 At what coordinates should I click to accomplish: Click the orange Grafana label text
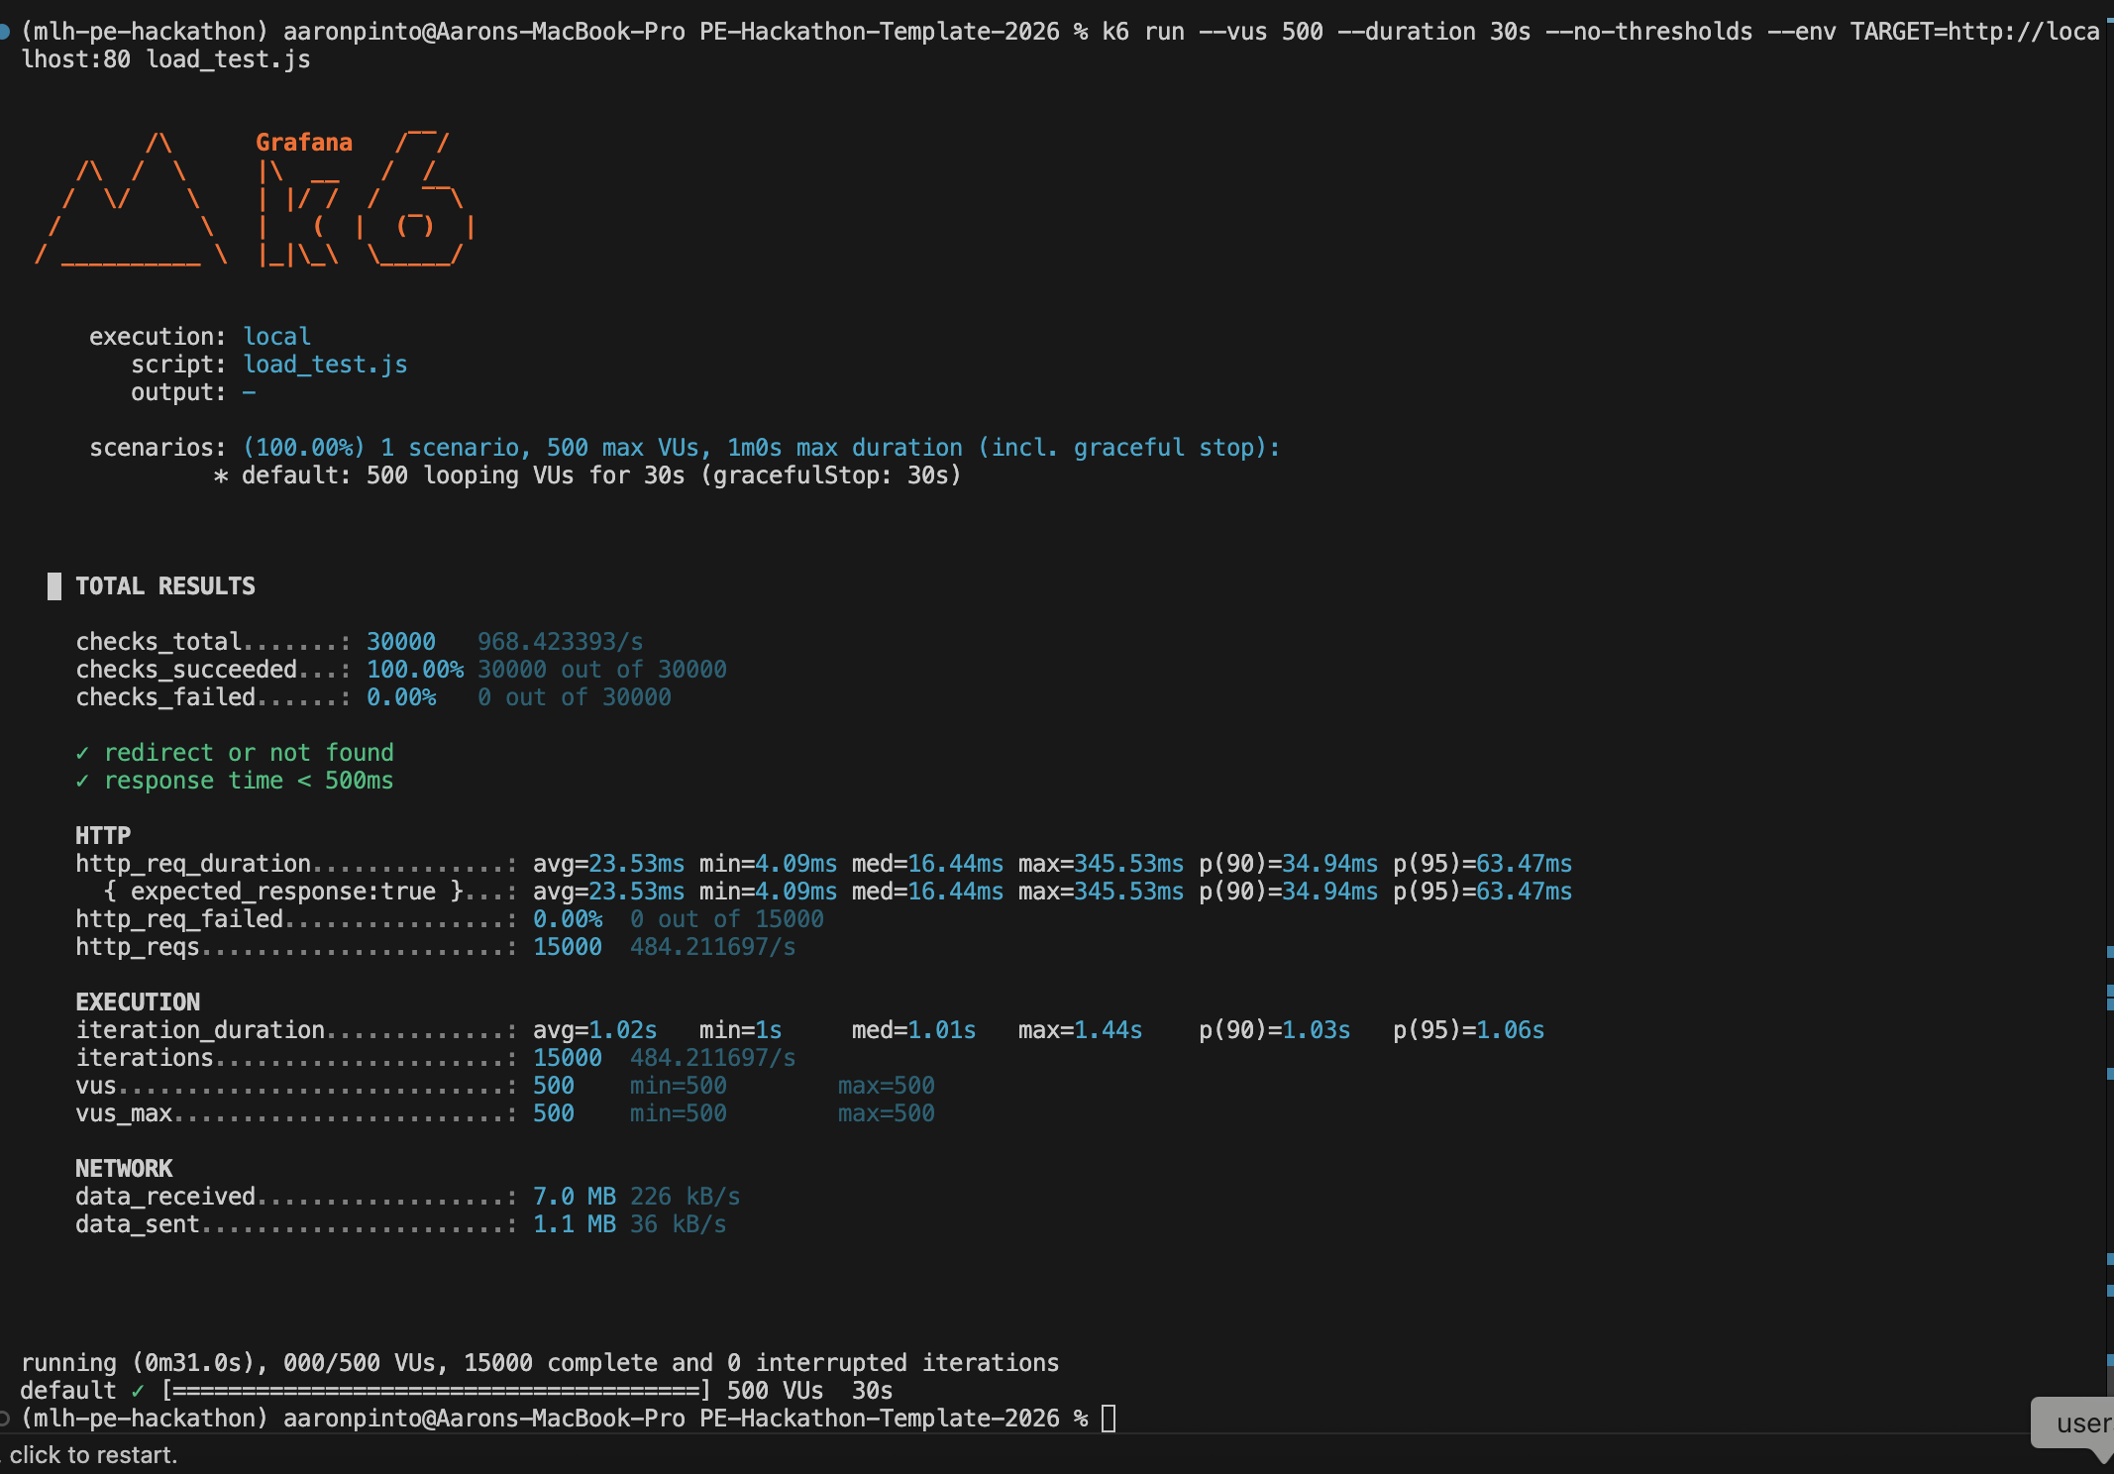[x=304, y=143]
